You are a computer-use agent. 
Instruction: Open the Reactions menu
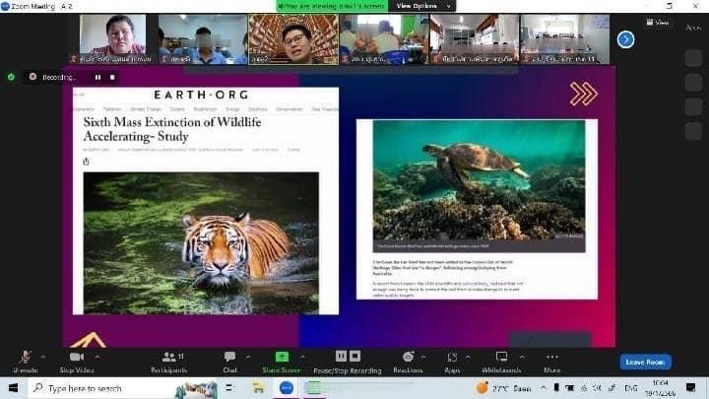407,359
